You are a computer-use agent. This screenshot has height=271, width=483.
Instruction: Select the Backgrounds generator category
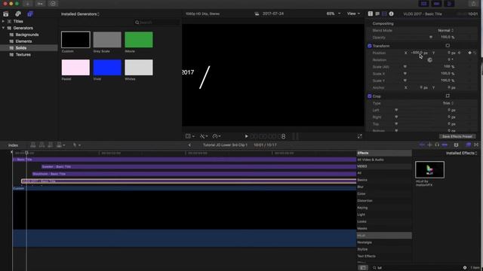(x=27, y=35)
